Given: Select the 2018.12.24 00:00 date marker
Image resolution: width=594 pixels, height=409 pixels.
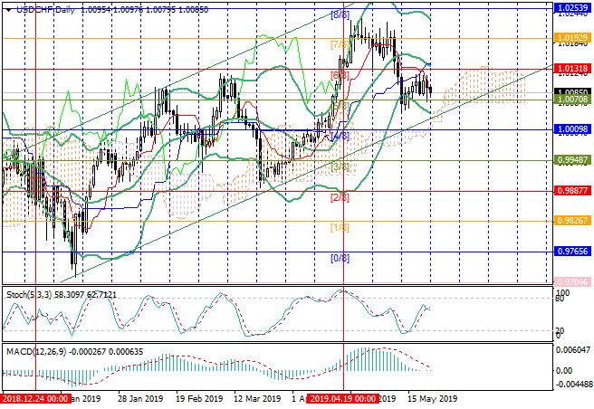Looking at the screenshot, I should (x=35, y=399).
